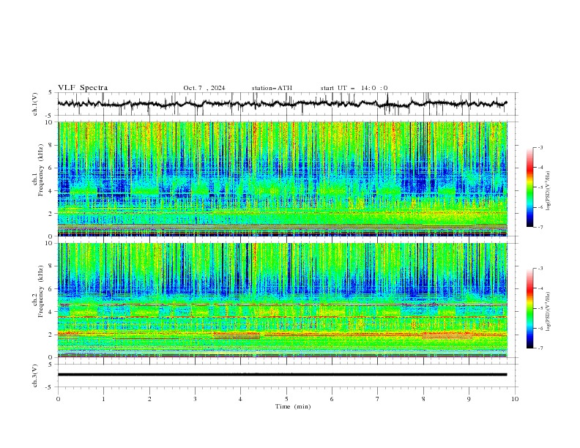Click the "1" tick on Time axis
This screenshot has width=580, height=448.
103,399
